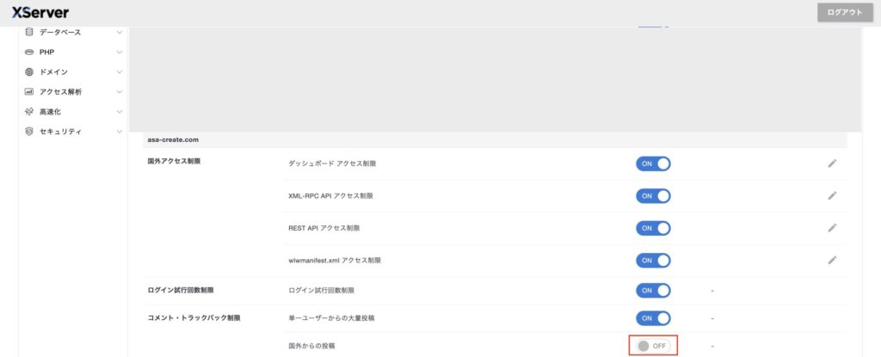Screen dimensions: 881x357
Task: Toggle 単一ユーザーからの大量投稿 switch
Action: (x=653, y=318)
